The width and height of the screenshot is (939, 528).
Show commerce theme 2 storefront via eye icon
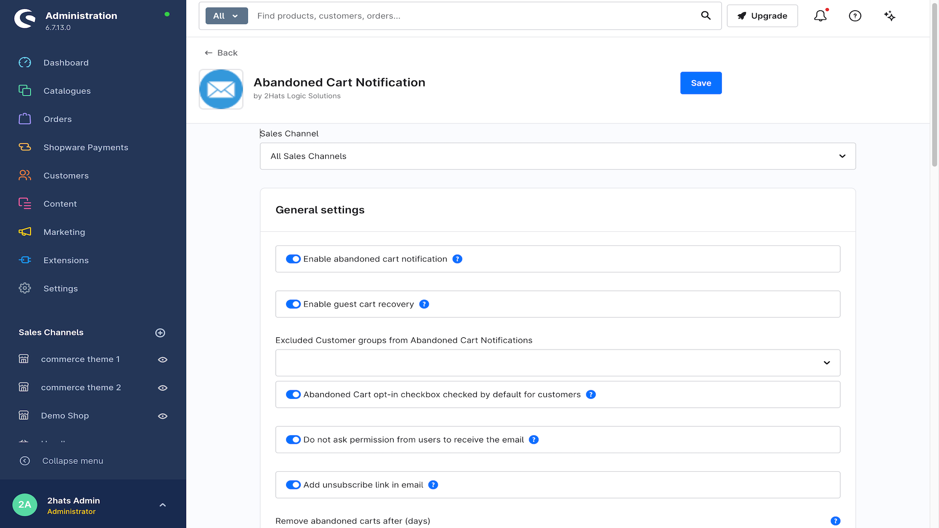click(163, 388)
